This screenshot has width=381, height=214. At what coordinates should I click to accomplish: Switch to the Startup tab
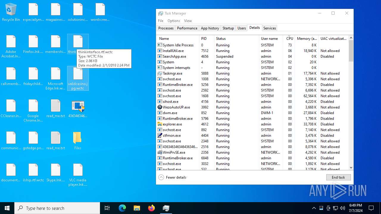tap(228, 28)
